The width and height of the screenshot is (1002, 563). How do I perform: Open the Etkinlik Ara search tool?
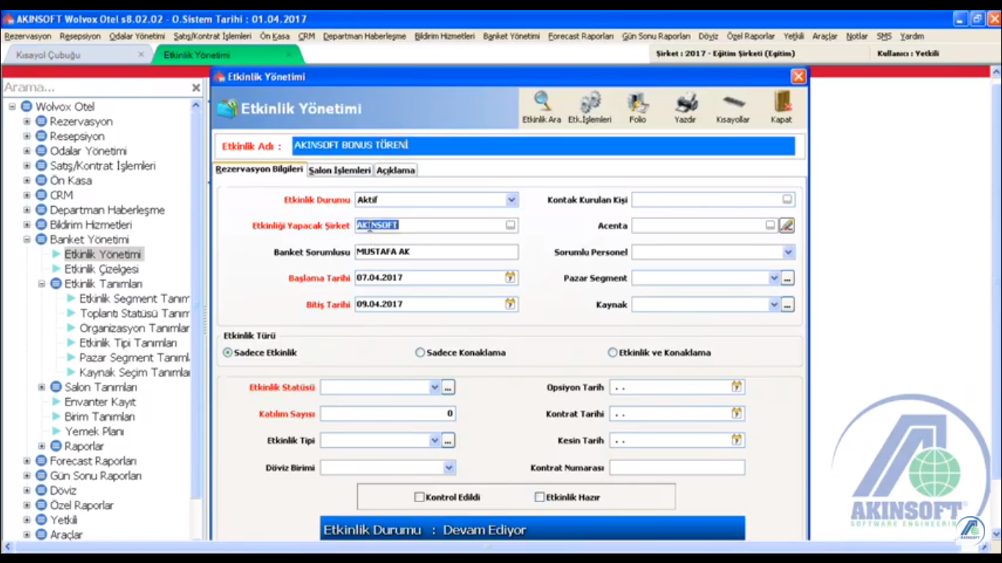(542, 107)
